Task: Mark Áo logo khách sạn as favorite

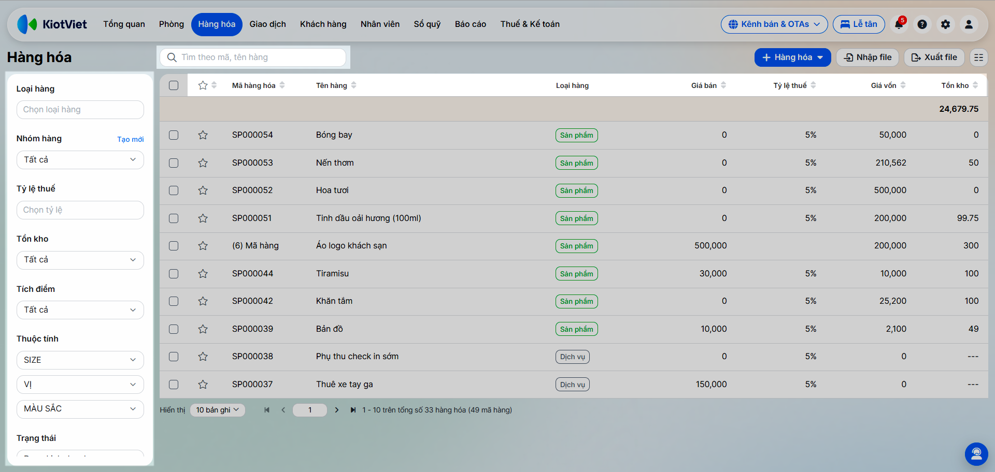Action: point(203,246)
